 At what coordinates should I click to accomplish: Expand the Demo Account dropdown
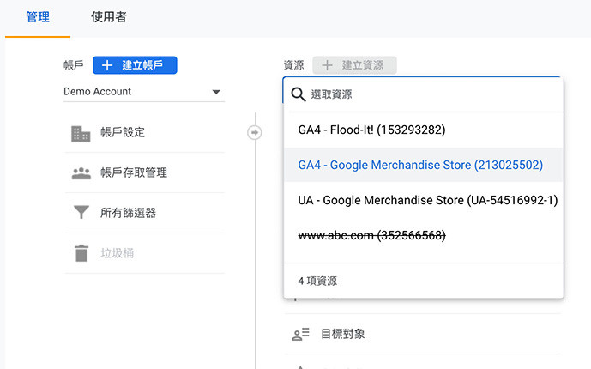[x=216, y=92]
